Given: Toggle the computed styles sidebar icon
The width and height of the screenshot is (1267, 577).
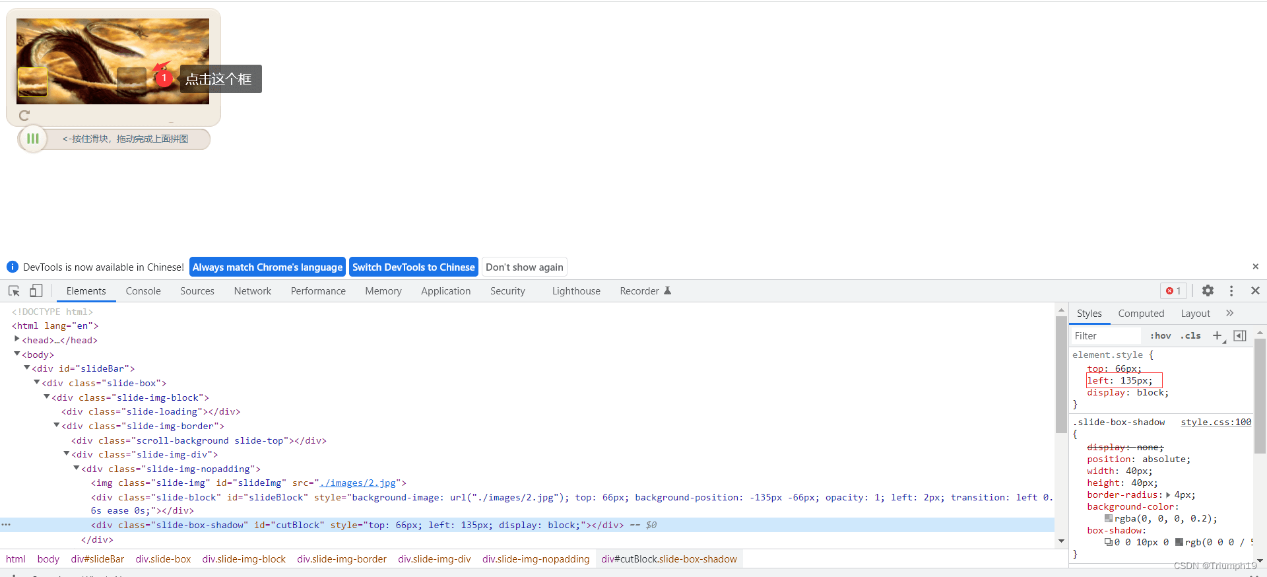Looking at the screenshot, I should [1240, 336].
